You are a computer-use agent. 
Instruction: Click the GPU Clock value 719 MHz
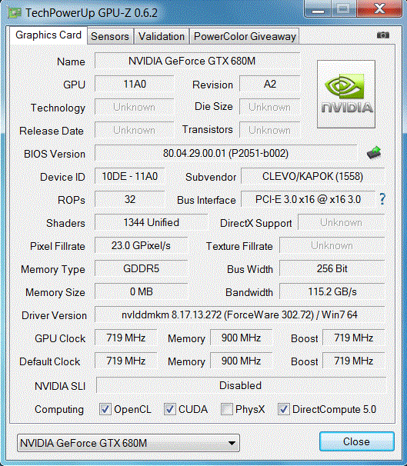click(125, 338)
